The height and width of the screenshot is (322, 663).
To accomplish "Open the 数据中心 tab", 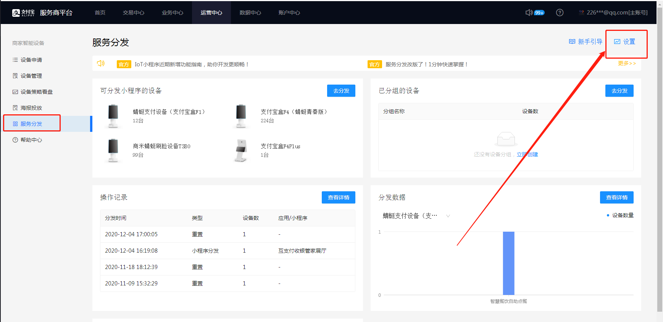I will 250,13.
